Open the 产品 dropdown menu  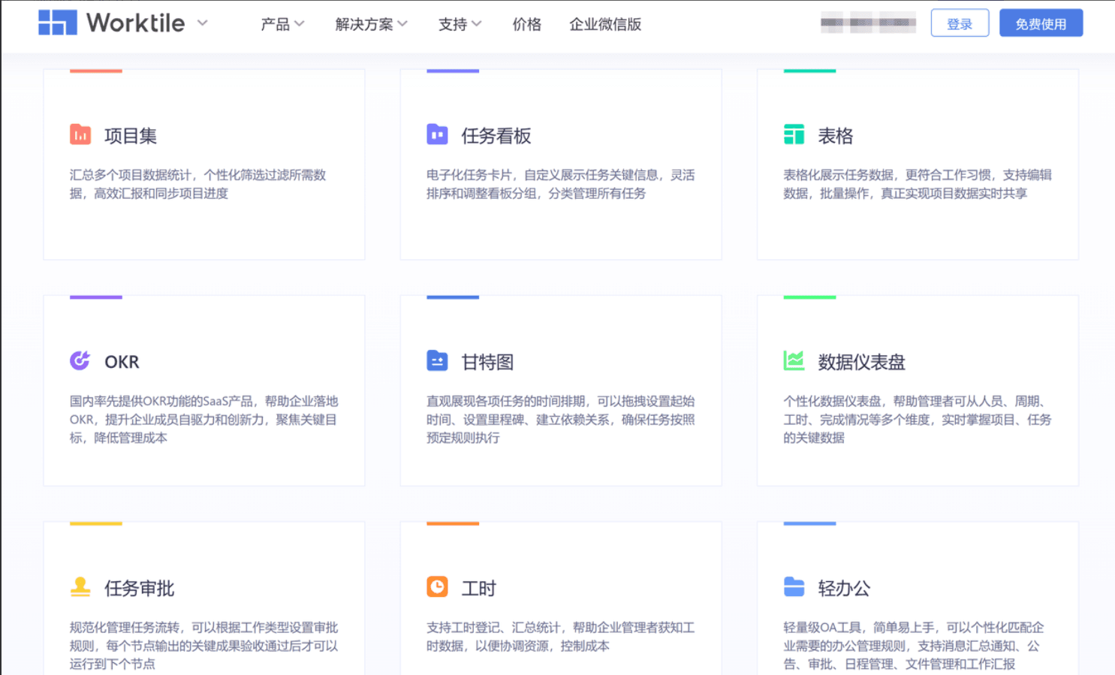[282, 24]
